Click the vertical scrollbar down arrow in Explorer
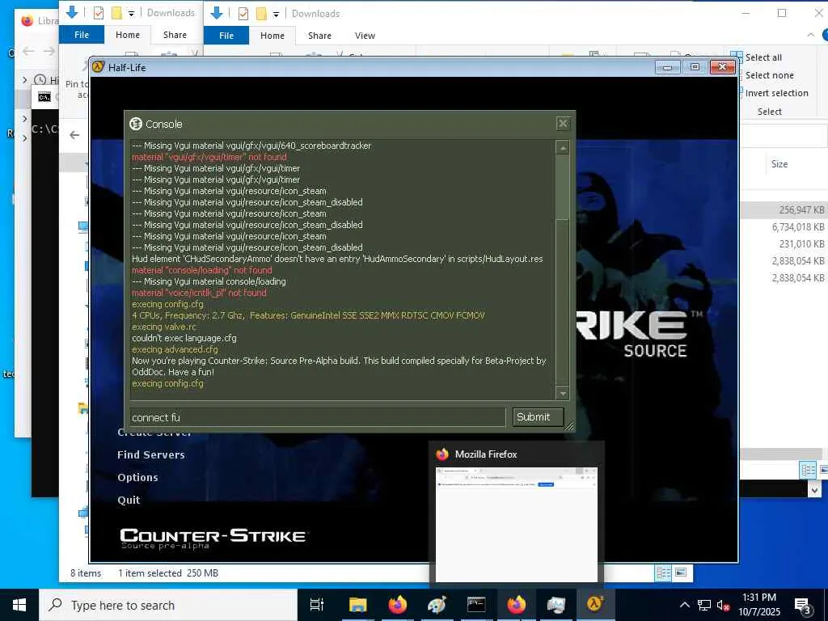828x621 pixels. [x=815, y=490]
